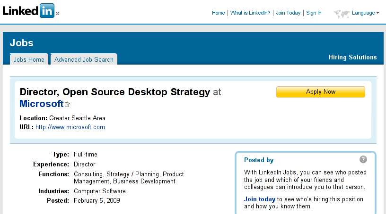Click the February 5, 2009 posted date
The height and width of the screenshot is (214, 386).
(97, 200)
